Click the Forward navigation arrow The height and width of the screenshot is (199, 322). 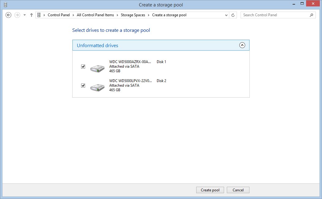[17, 15]
